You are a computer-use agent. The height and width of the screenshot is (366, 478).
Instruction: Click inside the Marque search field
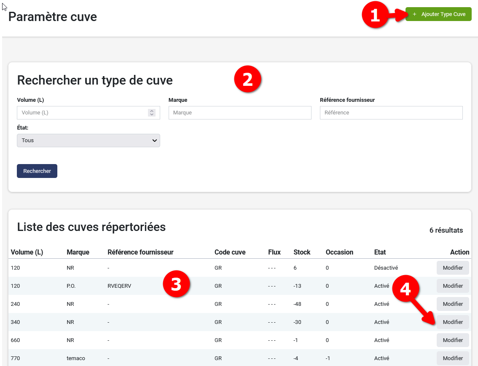[x=239, y=112]
